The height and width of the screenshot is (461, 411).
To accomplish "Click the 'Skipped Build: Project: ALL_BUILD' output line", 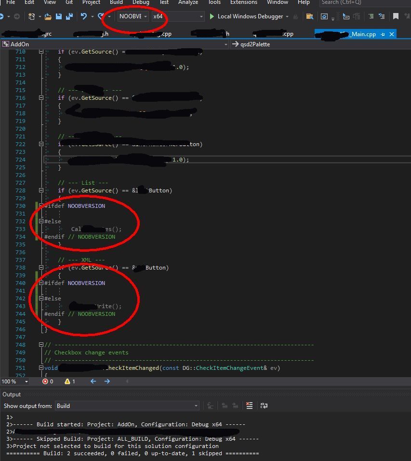I will click(133, 439).
